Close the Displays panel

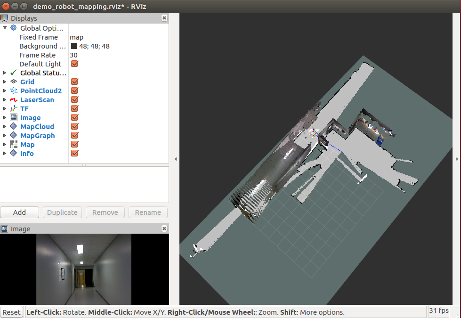pos(164,18)
